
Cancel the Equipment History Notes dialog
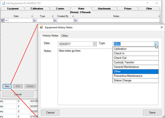50,113
